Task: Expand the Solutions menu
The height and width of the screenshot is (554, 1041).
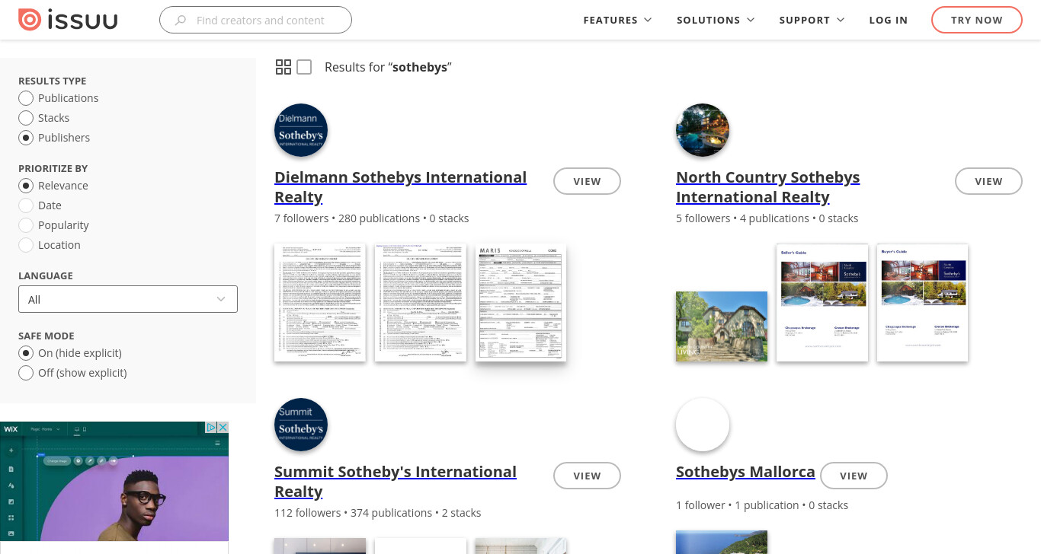Action: (716, 21)
